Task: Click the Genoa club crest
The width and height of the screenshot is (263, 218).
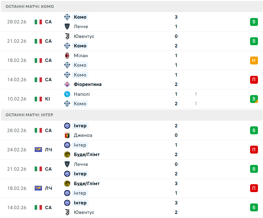Action: (67, 135)
